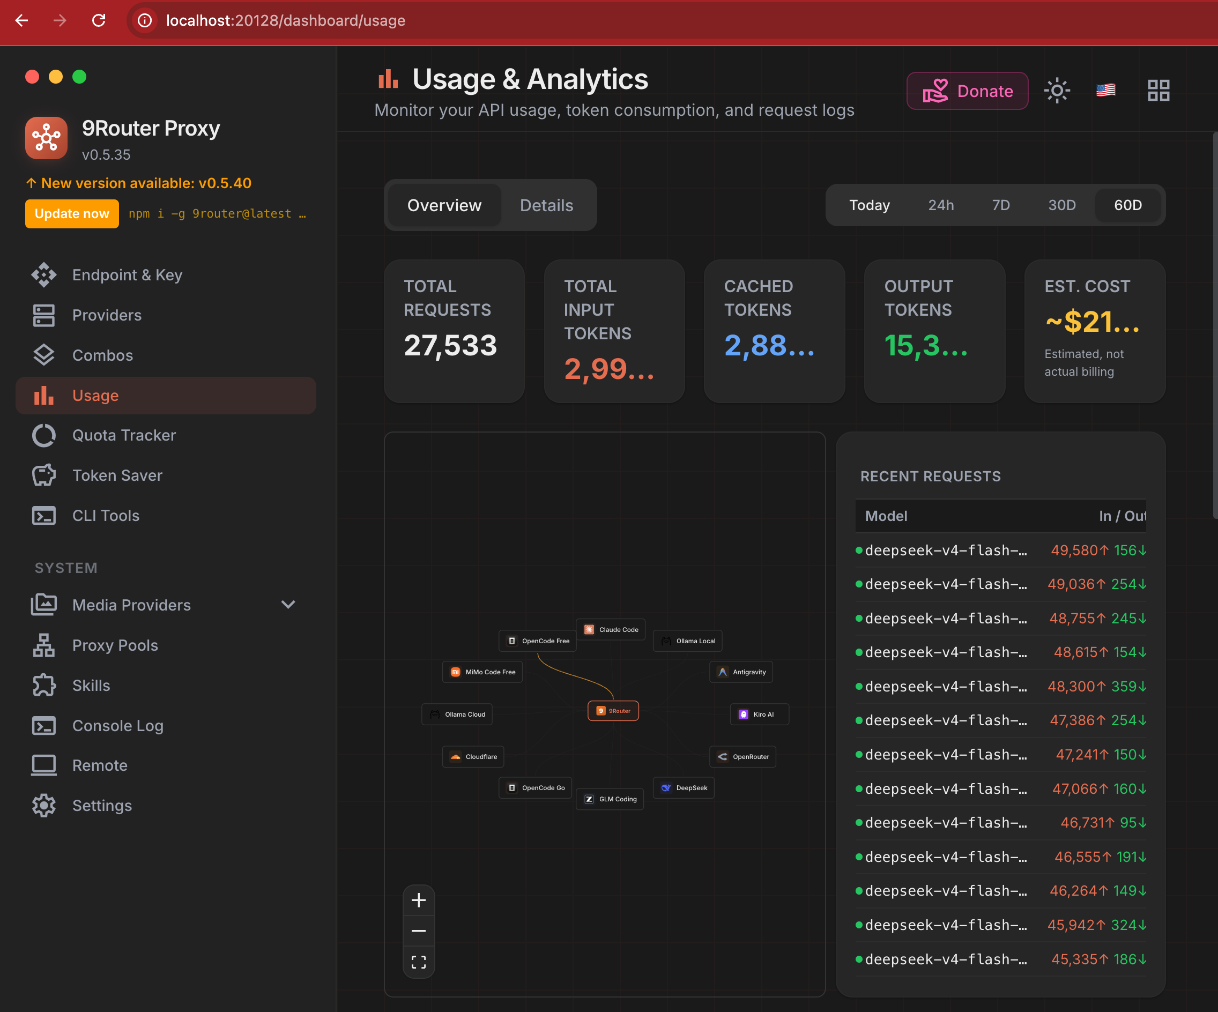Open the Console Log terminal icon

pos(43,726)
